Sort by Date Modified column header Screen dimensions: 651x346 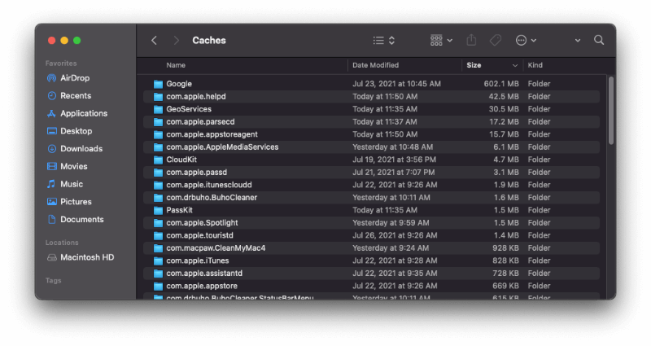click(375, 65)
